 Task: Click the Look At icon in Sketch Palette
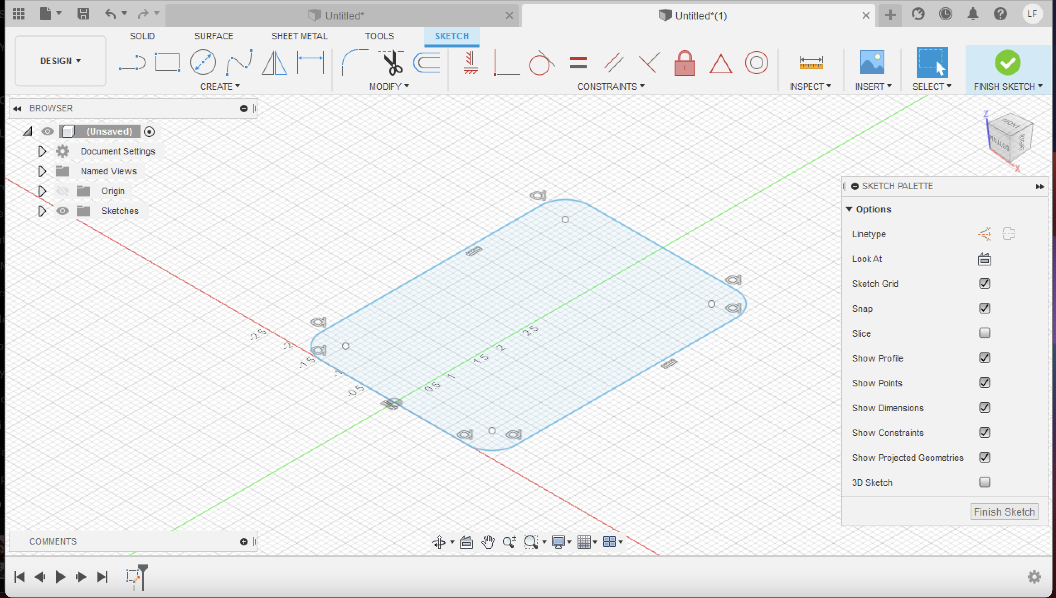pos(985,259)
